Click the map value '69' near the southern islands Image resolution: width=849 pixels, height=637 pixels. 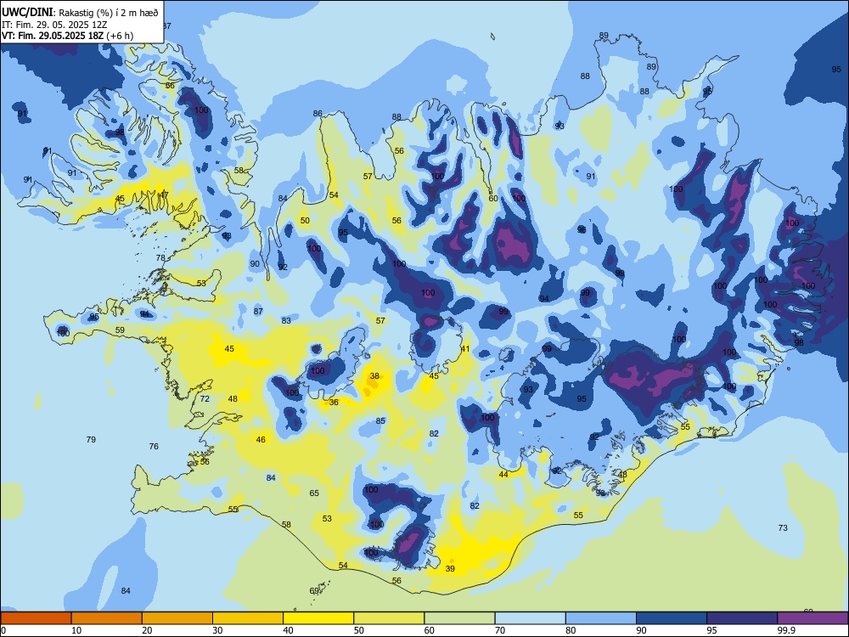point(314,591)
